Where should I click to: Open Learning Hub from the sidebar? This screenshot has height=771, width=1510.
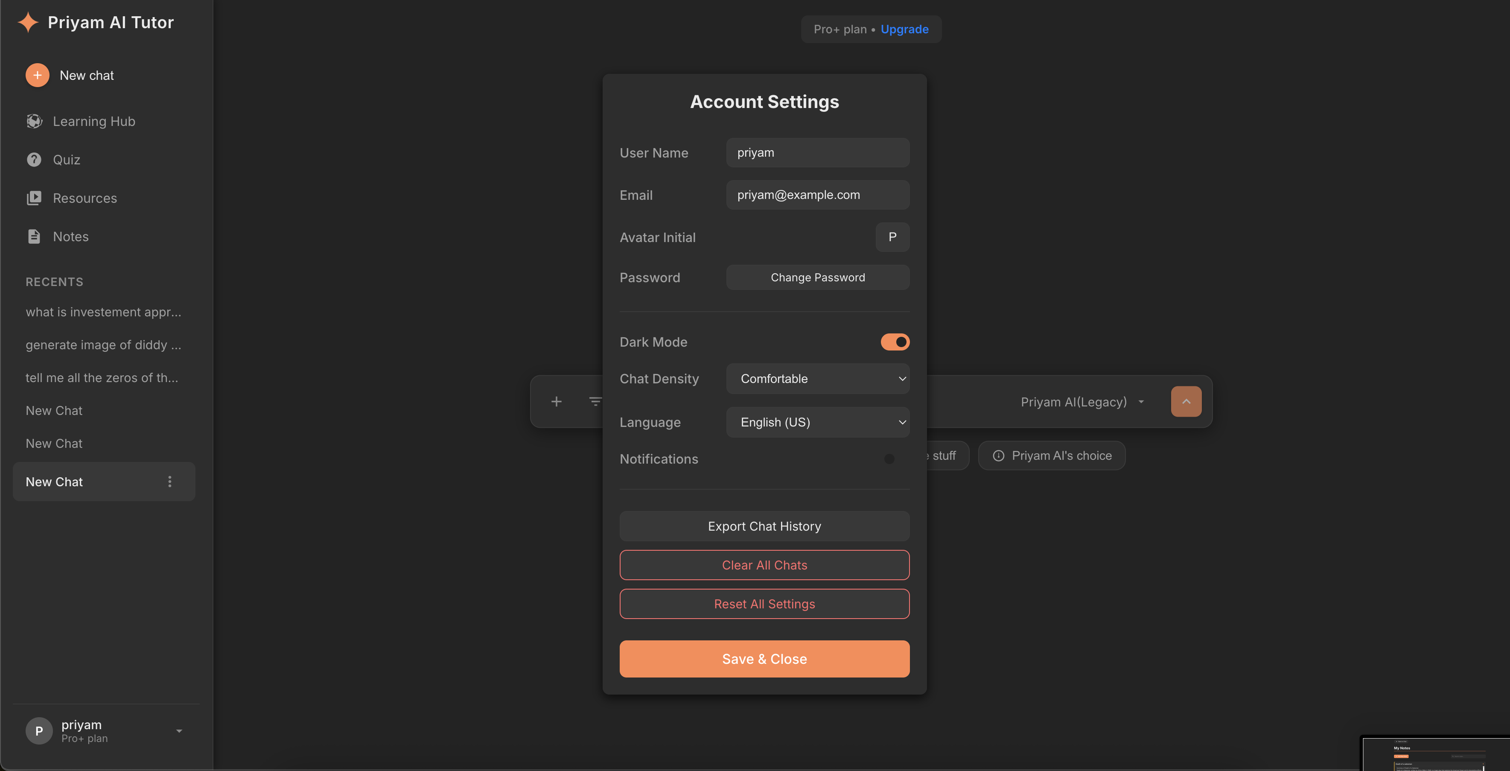point(94,121)
